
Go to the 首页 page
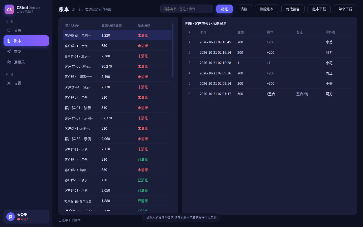tap(26, 30)
